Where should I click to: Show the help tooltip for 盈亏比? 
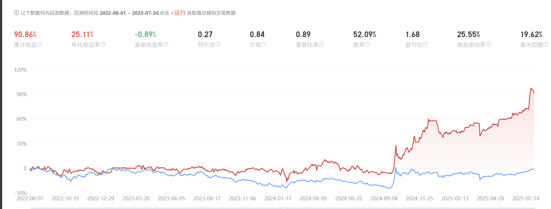[x=425, y=44]
